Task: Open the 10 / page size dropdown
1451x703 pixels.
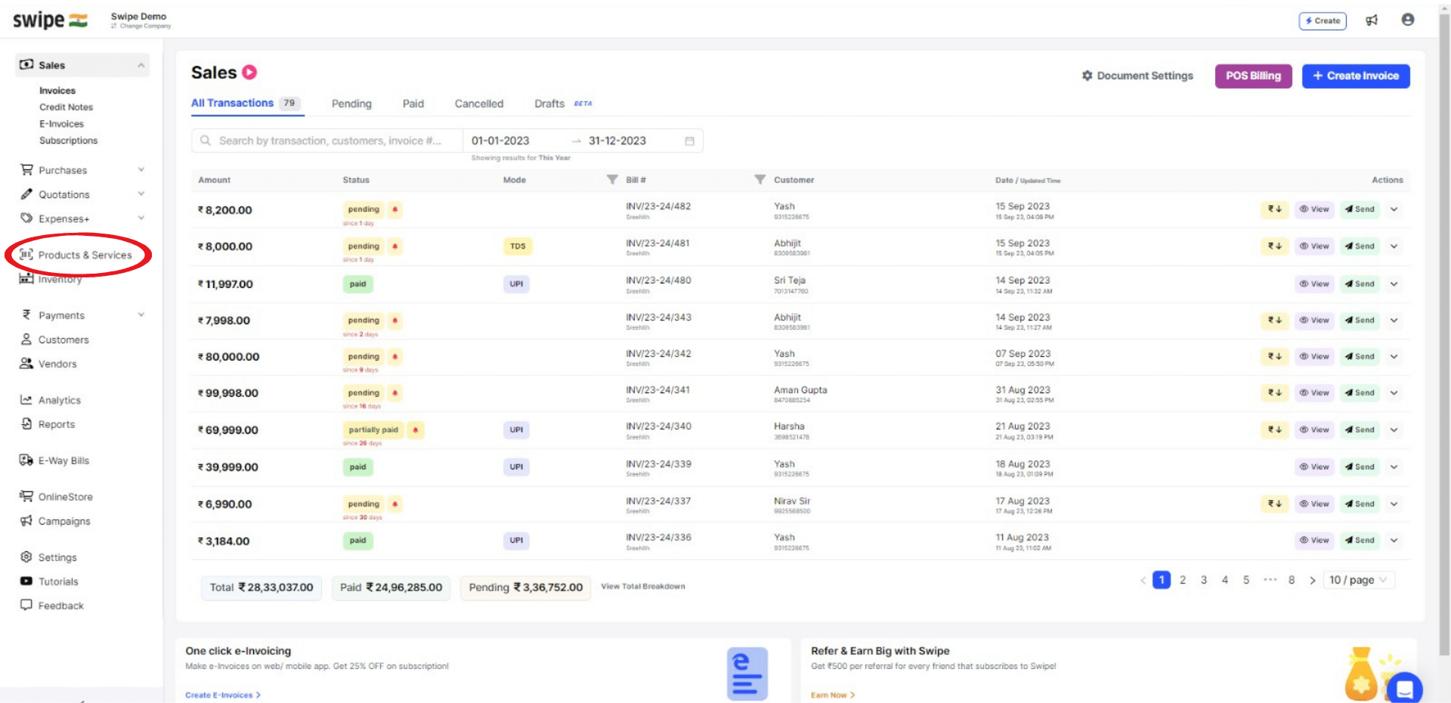Action: (x=1359, y=581)
